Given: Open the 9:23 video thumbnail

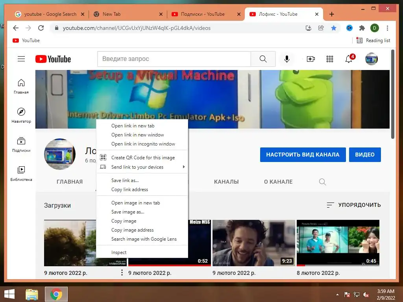Looking at the screenshot, I should [254, 243].
